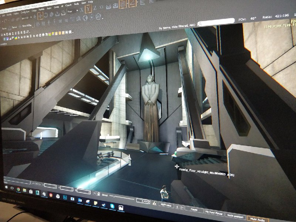Click the Pause button

pos(194,209)
